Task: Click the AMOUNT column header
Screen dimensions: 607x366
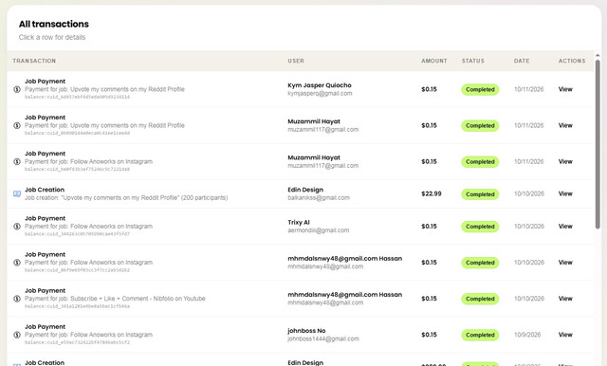Action: click(434, 61)
